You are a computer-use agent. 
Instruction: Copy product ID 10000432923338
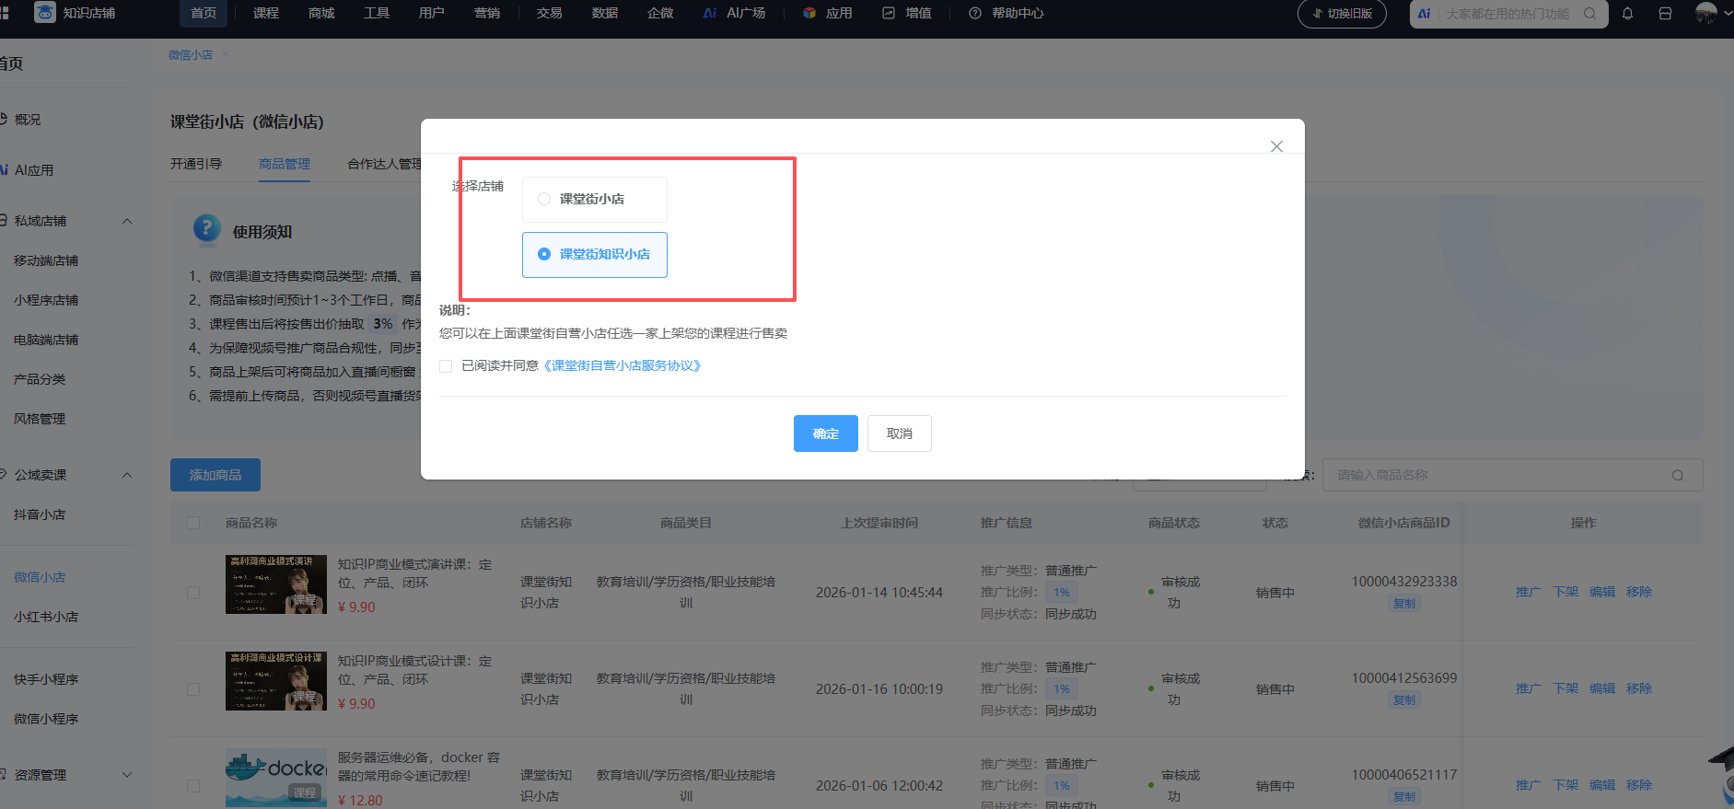[x=1404, y=604]
